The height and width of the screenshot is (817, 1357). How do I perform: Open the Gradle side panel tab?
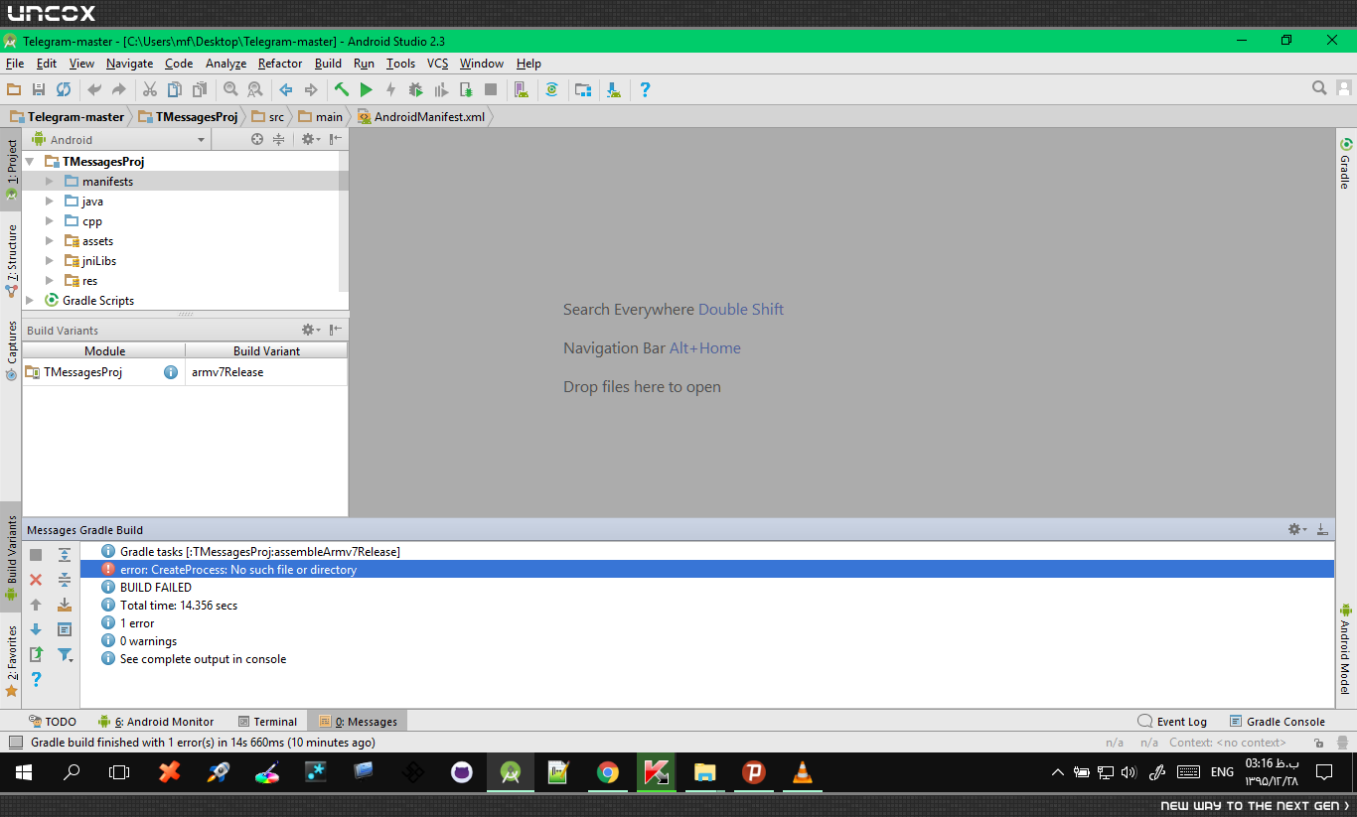[x=1345, y=163]
